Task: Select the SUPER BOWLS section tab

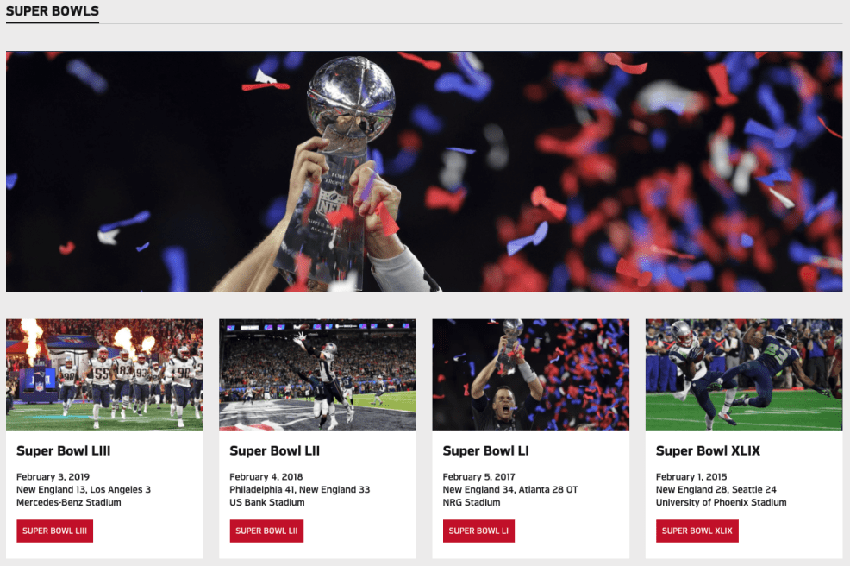Action: (53, 11)
